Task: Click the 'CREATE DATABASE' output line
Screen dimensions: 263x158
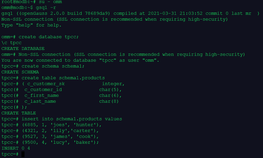Action: [x=23, y=49]
